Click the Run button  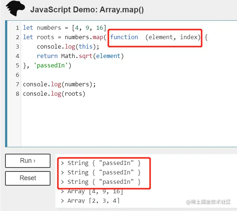click(x=28, y=161)
